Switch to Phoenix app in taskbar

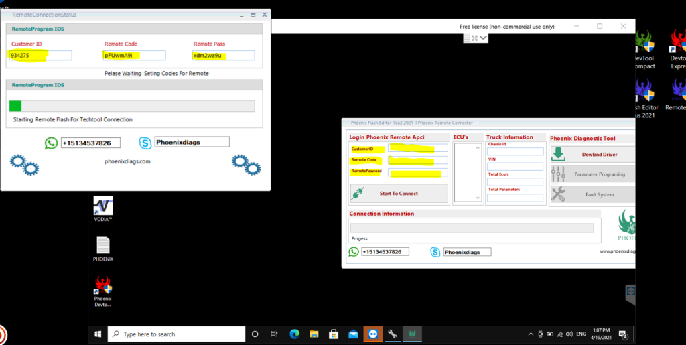[x=413, y=334]
